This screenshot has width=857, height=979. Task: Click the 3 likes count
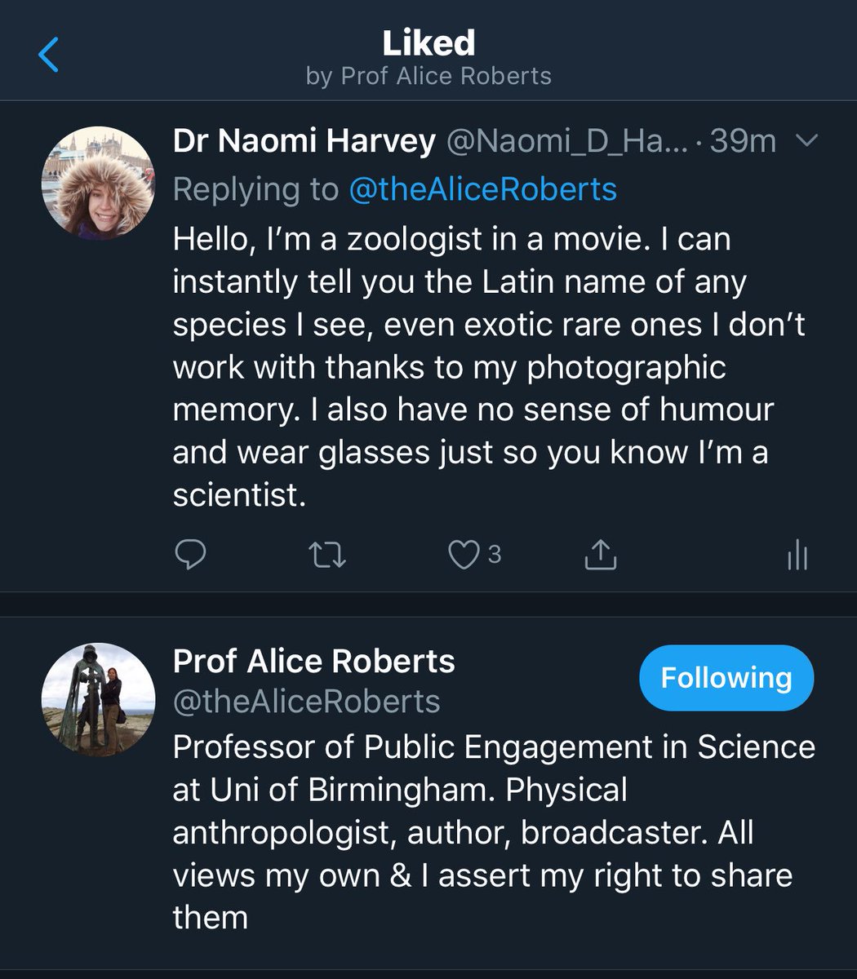click(495, 556)
